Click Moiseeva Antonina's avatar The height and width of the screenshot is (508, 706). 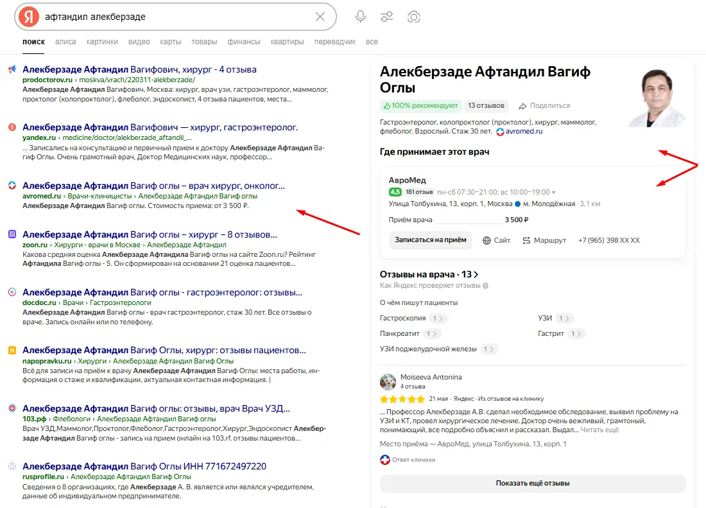[388, 381]
